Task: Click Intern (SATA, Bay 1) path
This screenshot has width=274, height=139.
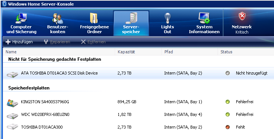Action: [x=183, y=102]
